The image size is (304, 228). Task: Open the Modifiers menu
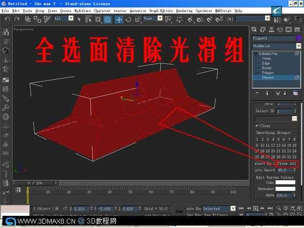pos(83,11)
